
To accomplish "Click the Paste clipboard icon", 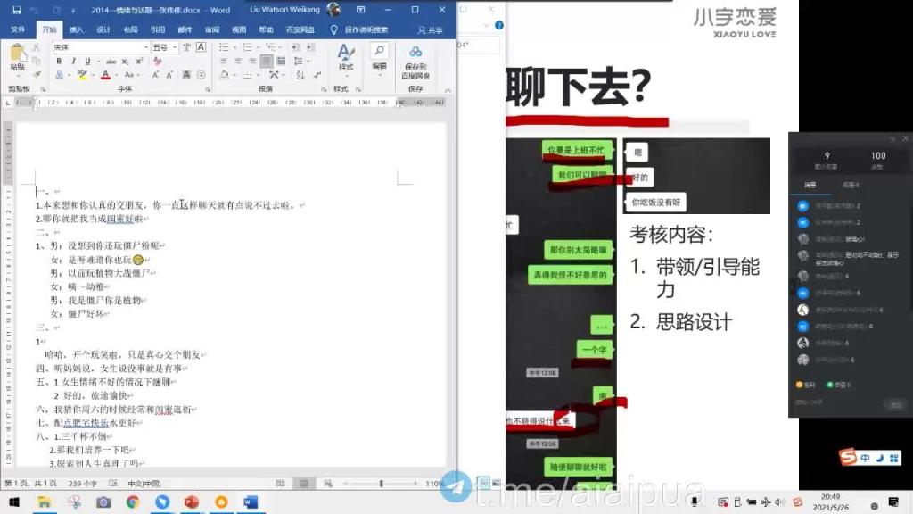I will coord(18,57).
